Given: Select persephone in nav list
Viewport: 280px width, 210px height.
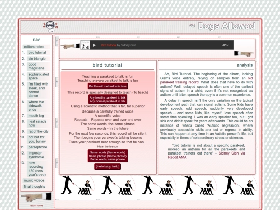Looking at the screenshot, I should (x=38, y=147).
